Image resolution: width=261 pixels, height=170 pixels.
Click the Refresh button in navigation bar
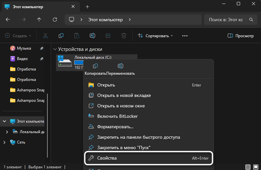pyautogui.click(x=55, y=20)
